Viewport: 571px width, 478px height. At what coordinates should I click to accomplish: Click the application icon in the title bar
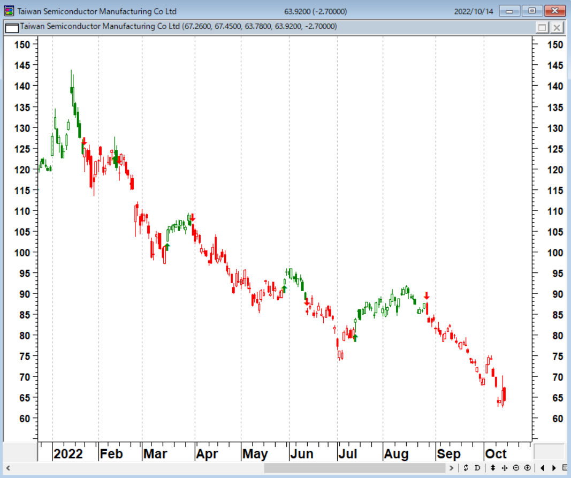click(x=9, y=11)
